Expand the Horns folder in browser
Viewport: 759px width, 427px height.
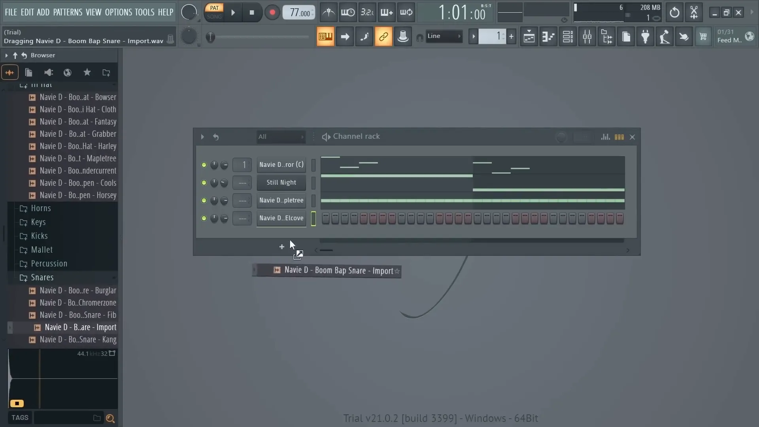point(41,208)
